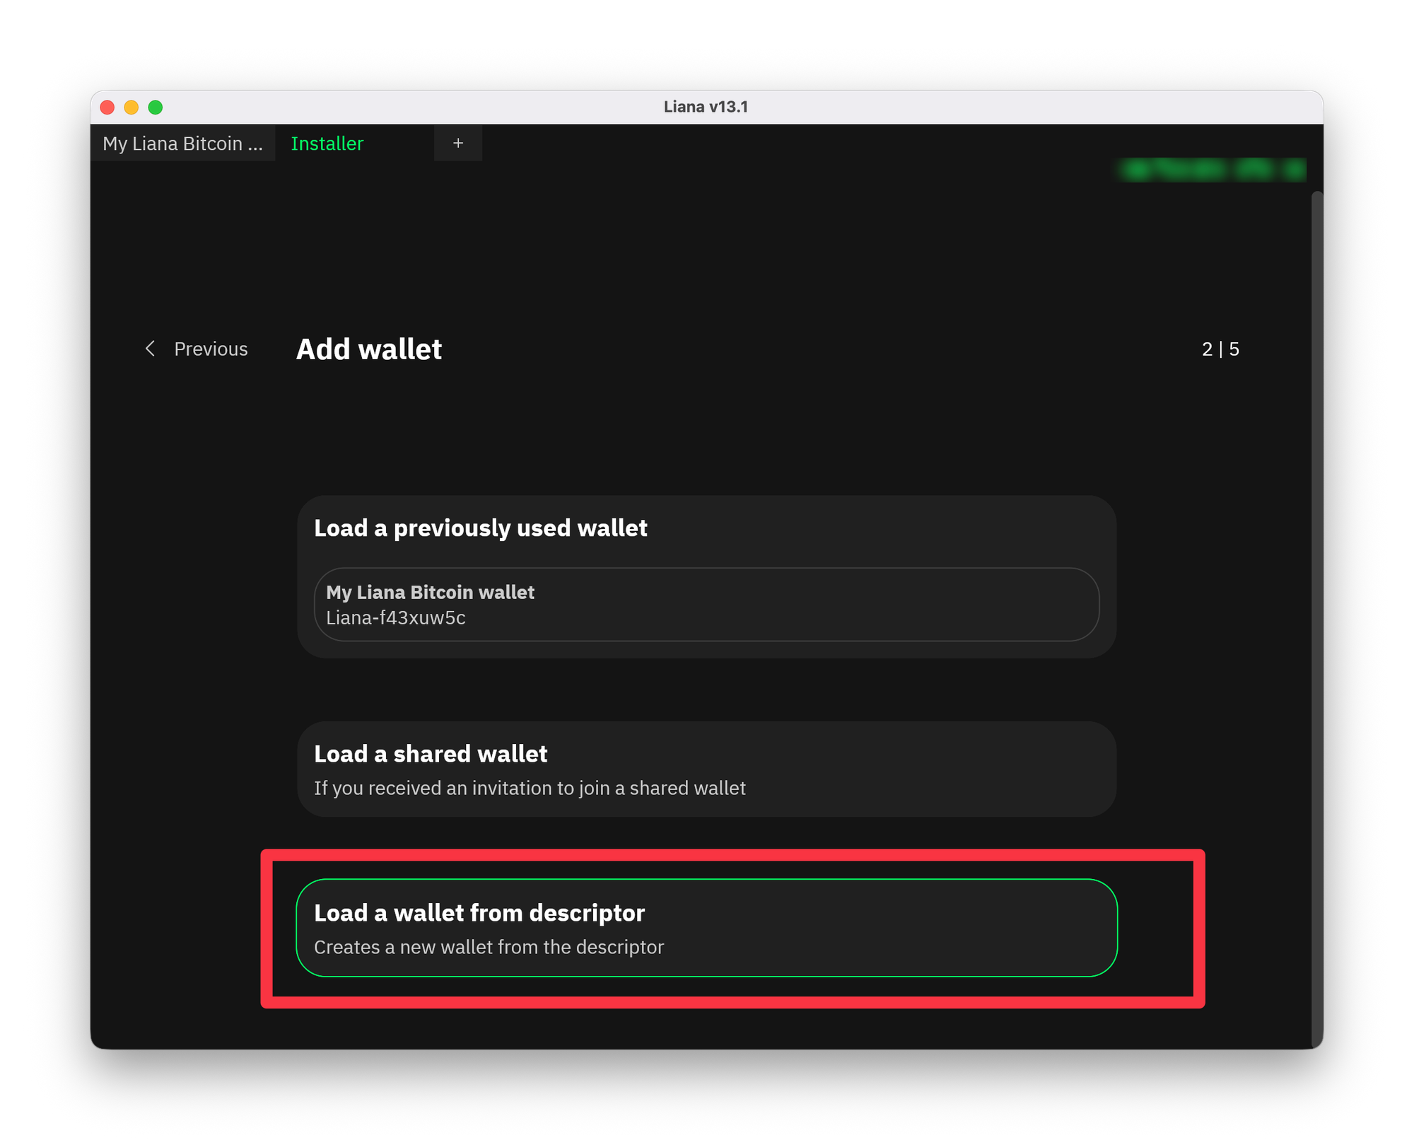Image resolution: width=1414 pixels, height=1140 pixels.
Task: Click the 2 | 5 step indicator
Action: coord(1220,349)
